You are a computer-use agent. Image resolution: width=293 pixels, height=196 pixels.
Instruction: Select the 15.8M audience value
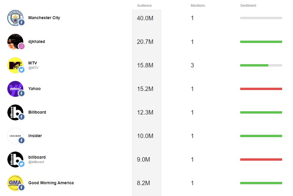point(145,65)
